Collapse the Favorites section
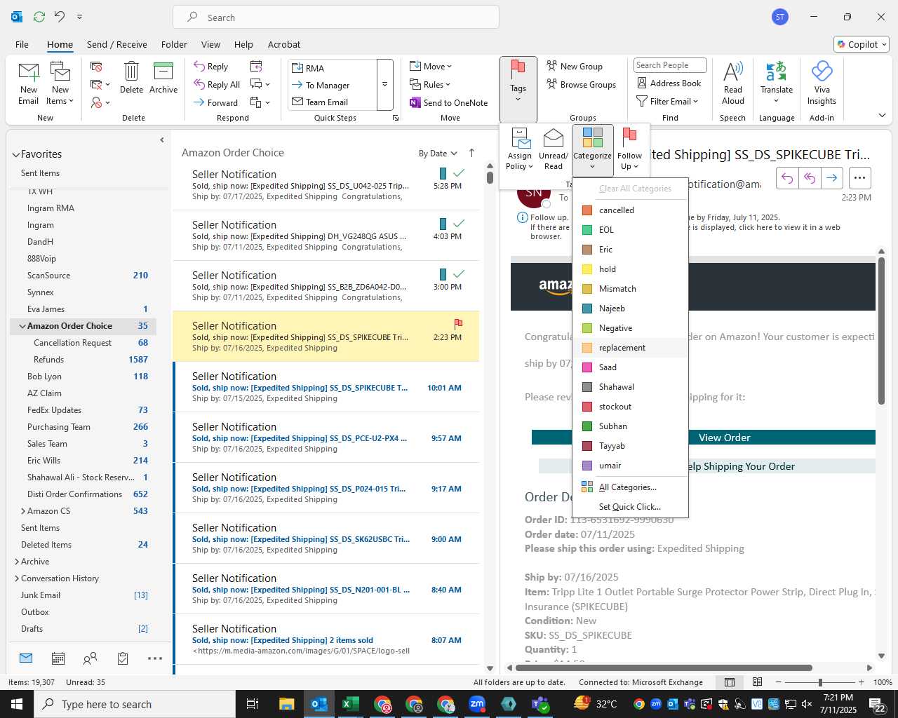 tap(15, 155)
